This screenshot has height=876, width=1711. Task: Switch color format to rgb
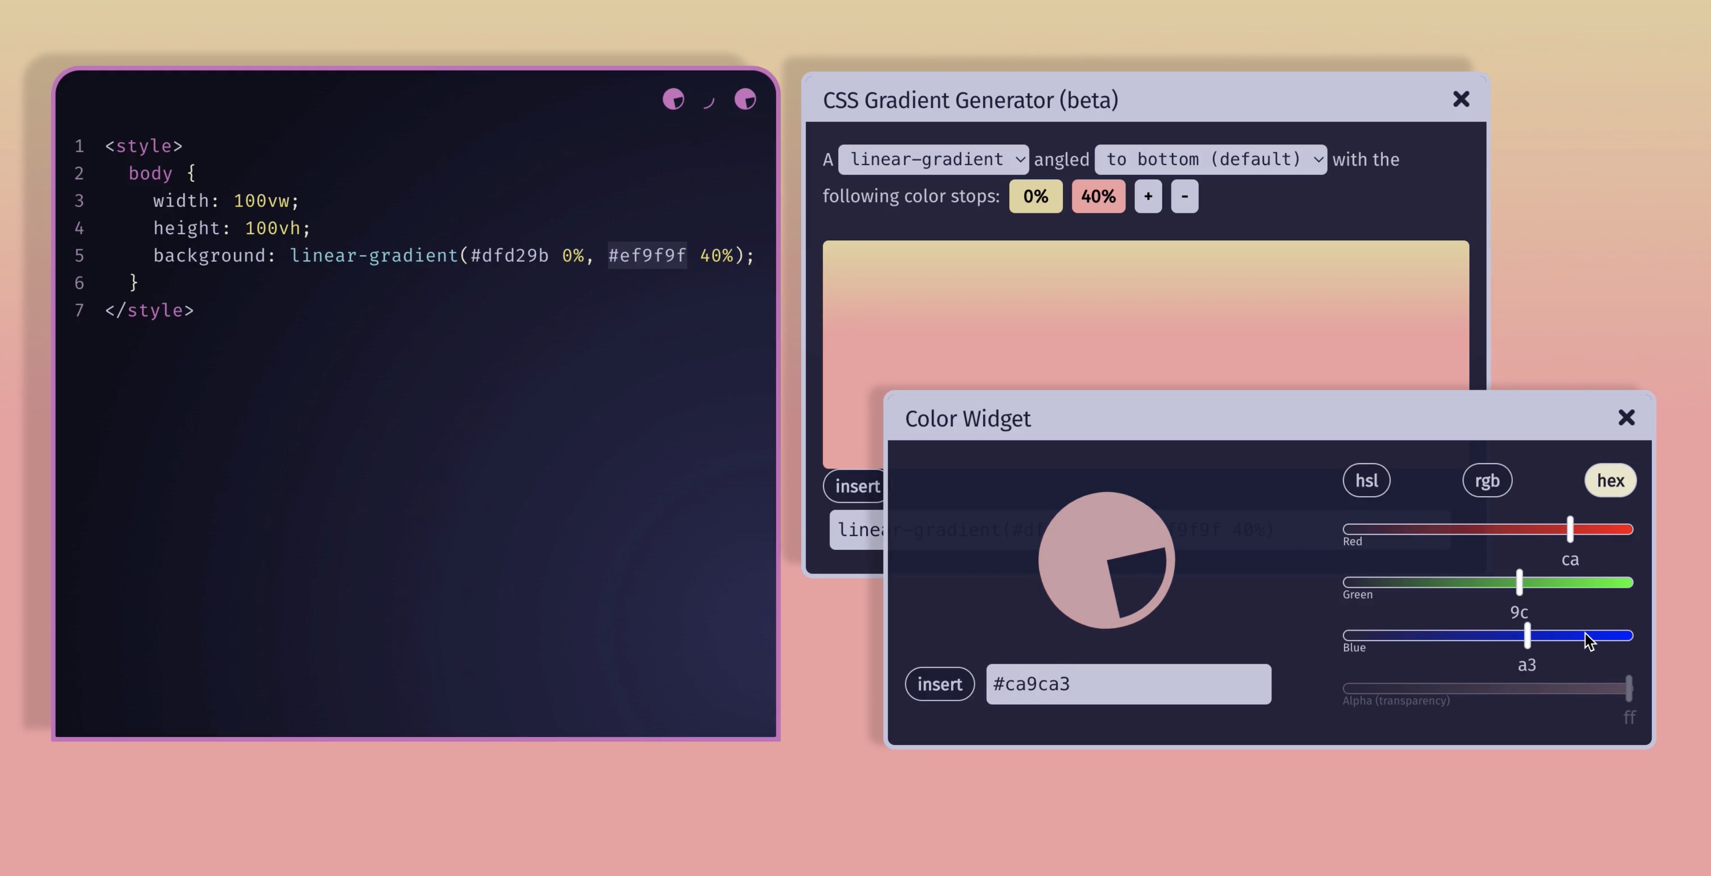[x=1487, y=480]
